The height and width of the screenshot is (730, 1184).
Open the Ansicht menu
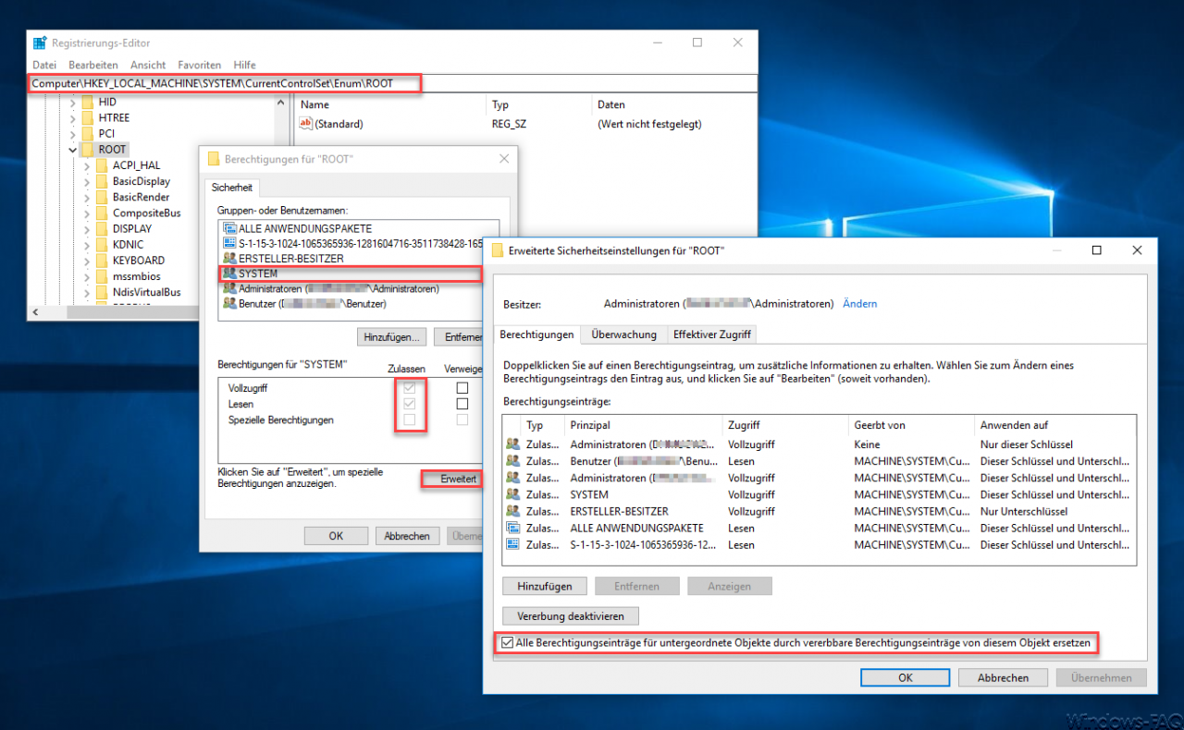tap(148, 65)
